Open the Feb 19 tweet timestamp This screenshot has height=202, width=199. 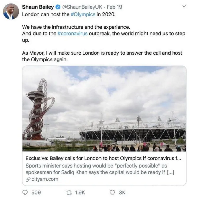[114, 7]
